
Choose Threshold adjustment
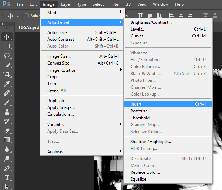pyautogui.click(x=168, y=118)
